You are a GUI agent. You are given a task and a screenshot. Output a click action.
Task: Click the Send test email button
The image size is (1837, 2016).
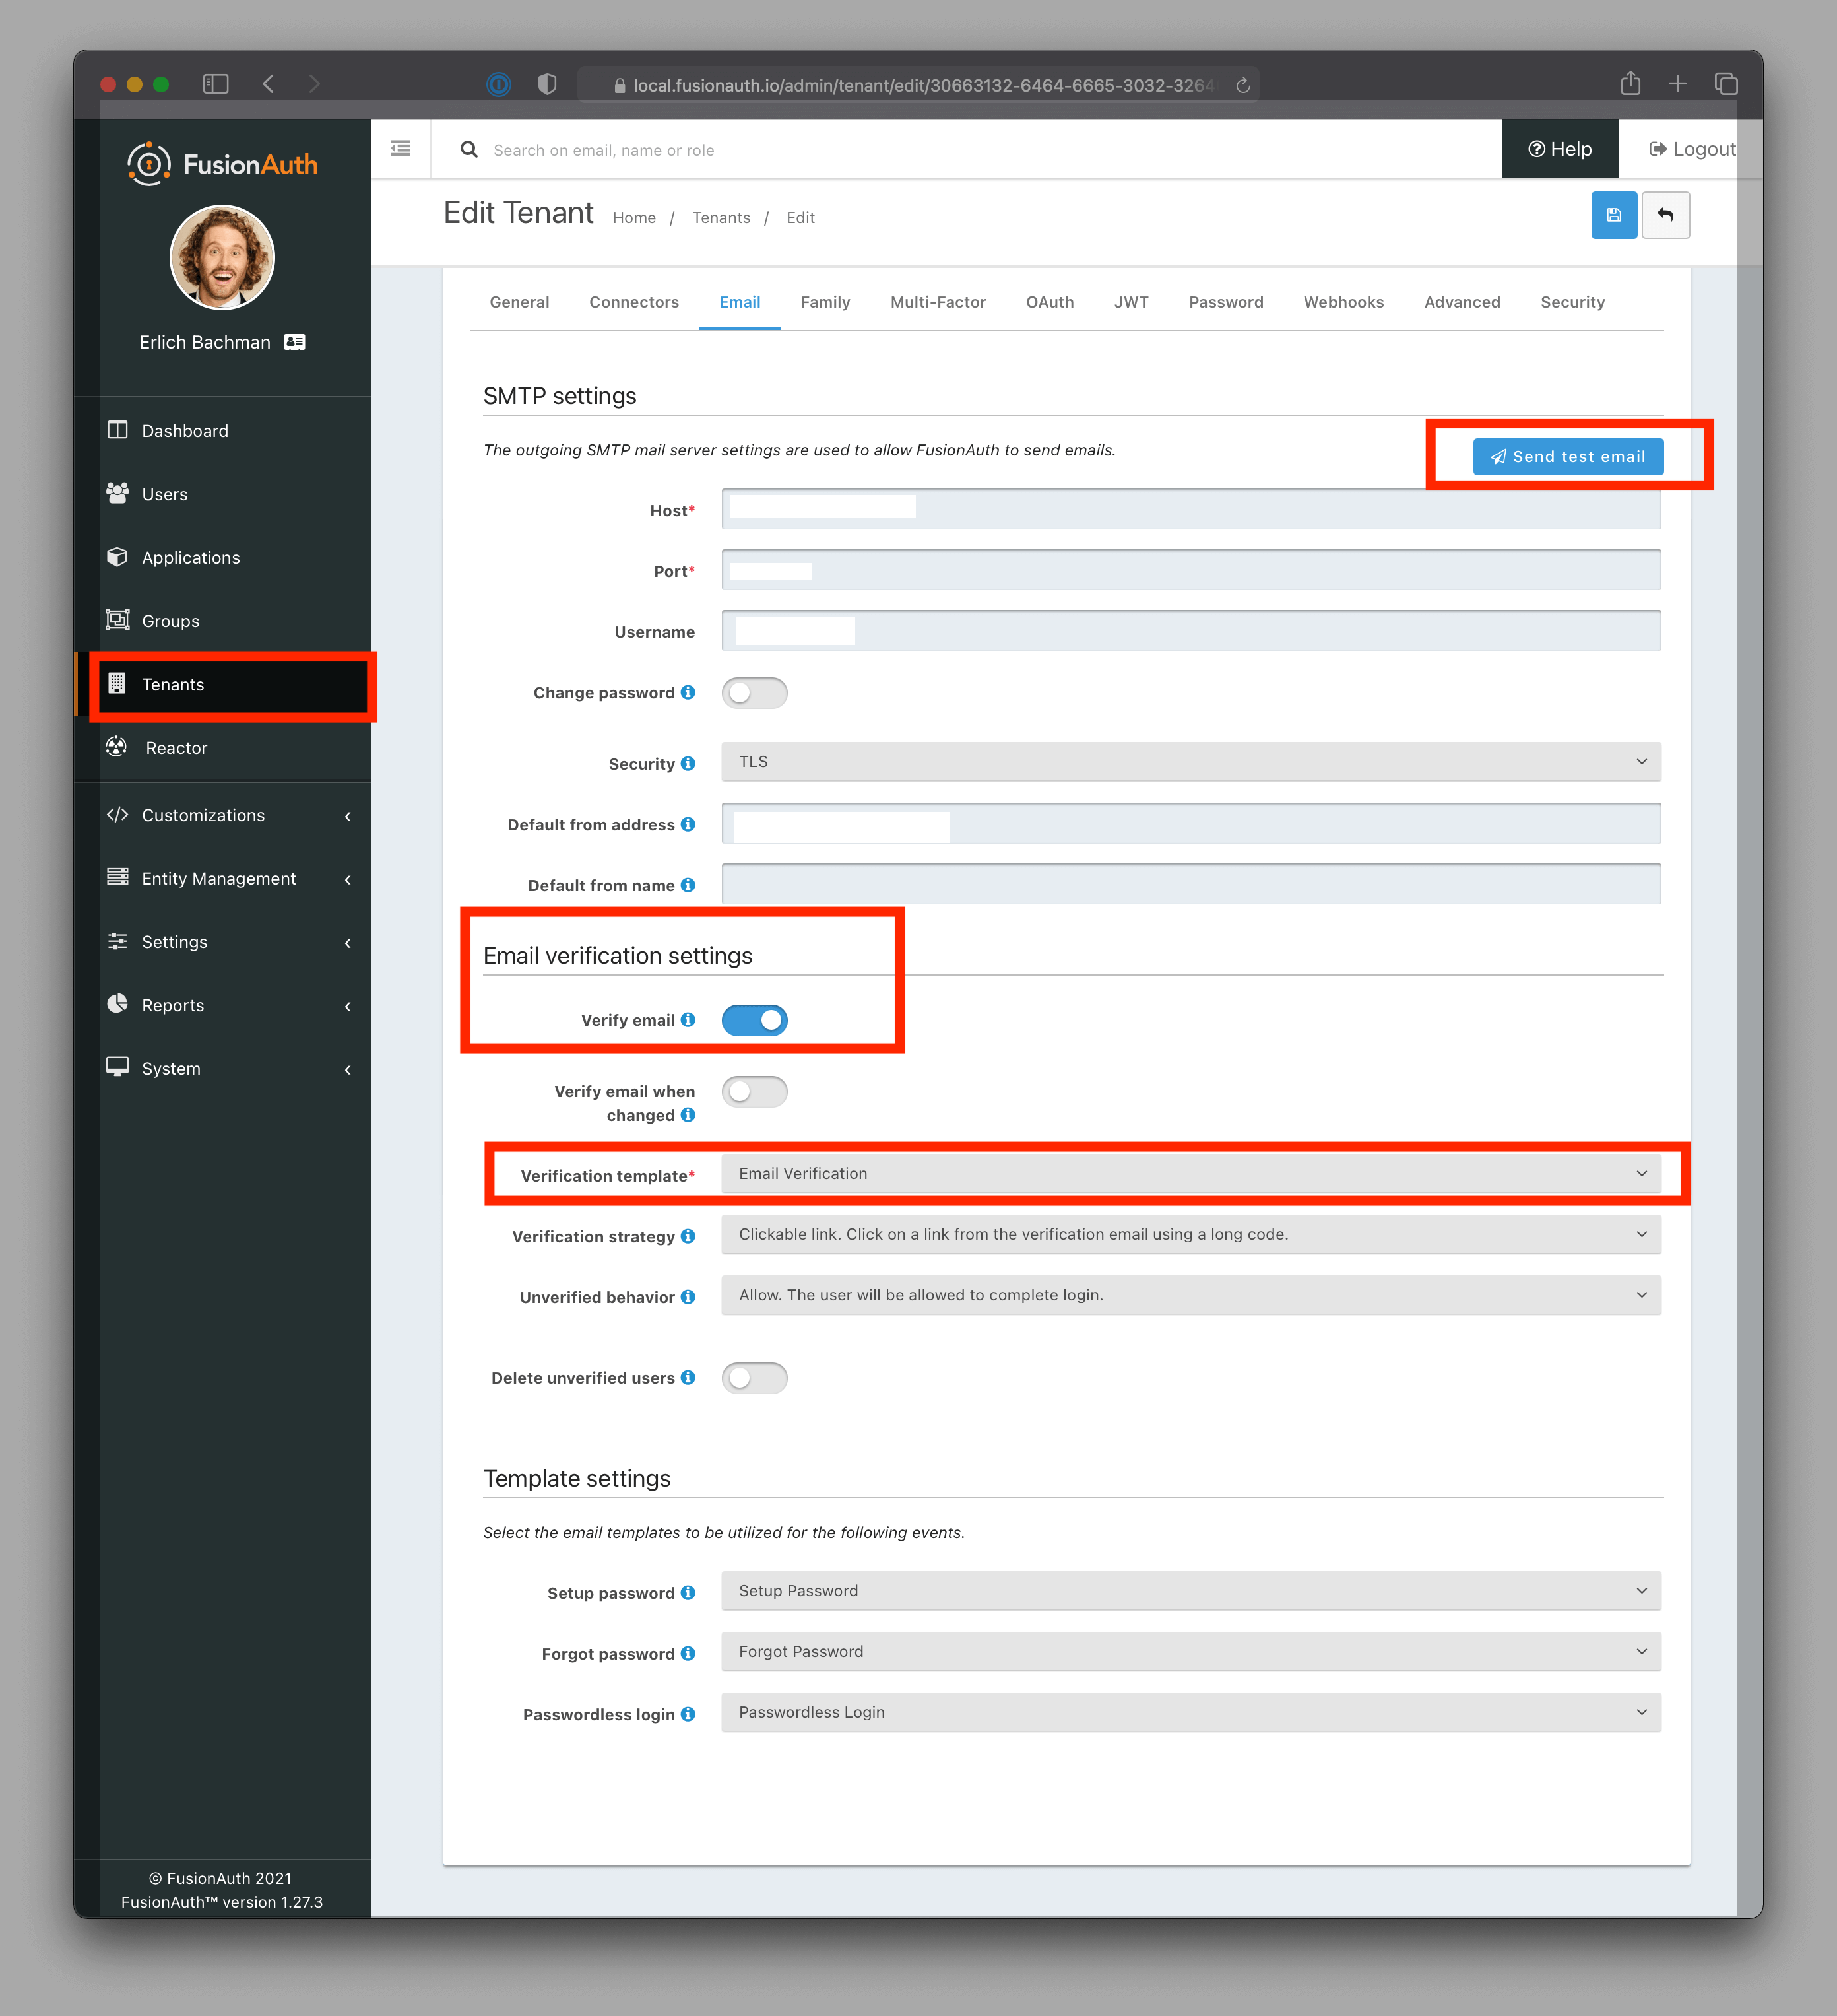[x=1567, y=457]
